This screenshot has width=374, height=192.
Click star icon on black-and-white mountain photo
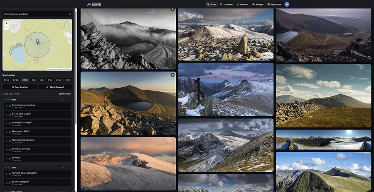point(172,9)
